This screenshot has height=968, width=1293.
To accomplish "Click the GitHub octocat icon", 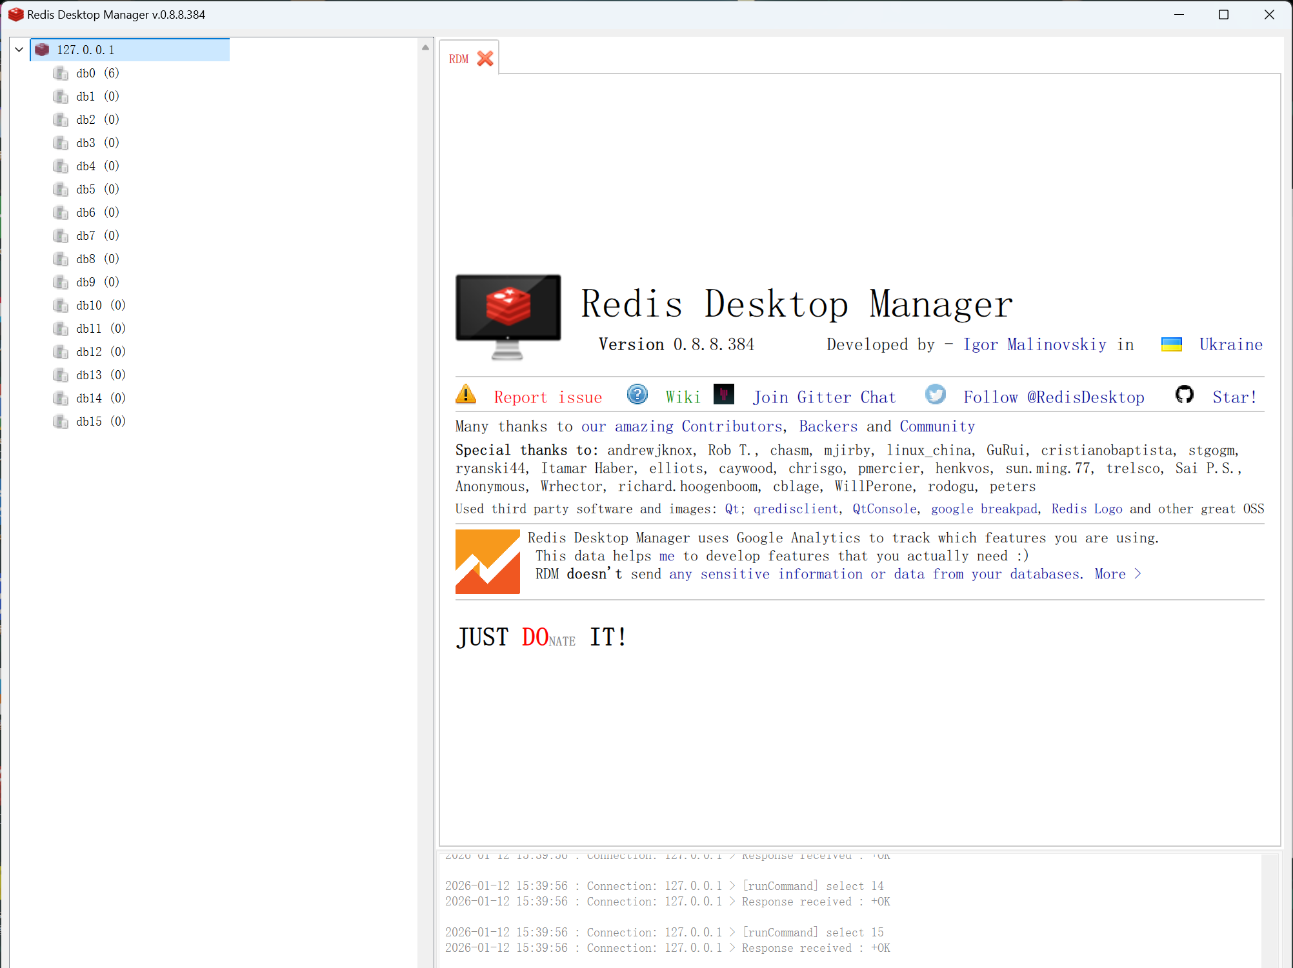I will (1185, 394).
